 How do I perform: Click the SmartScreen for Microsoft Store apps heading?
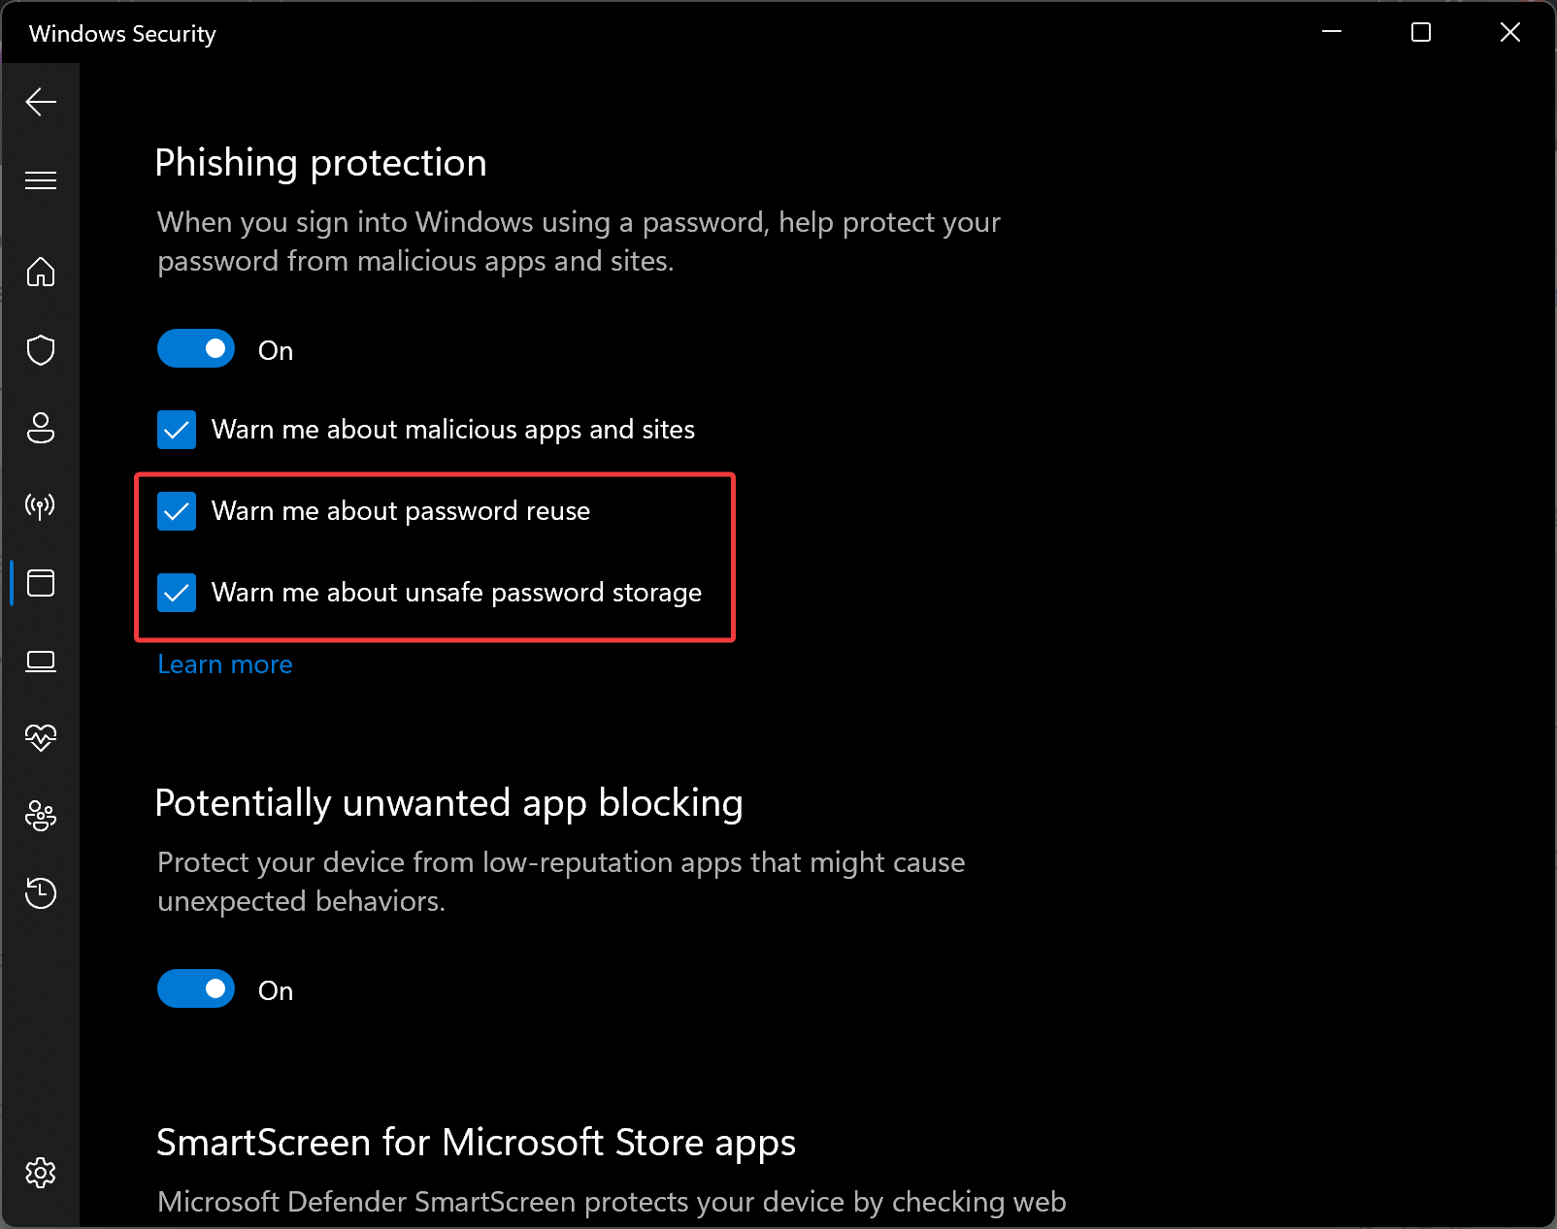click(x=477, y=1143)
